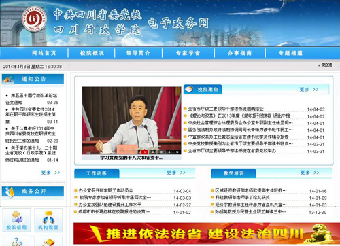Expand 更多 in 工作动态 section
This screenshot has width=340, height=246.
[176, 173]
